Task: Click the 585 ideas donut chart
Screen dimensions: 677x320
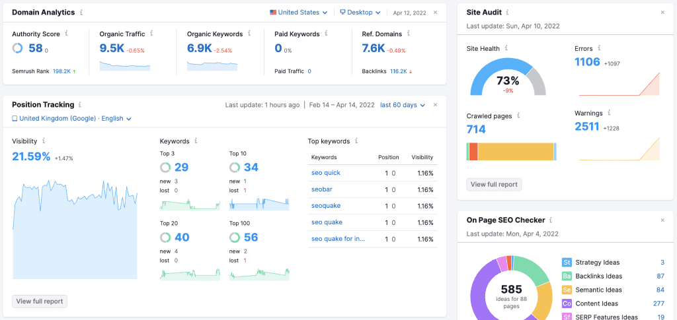Action: click(512, 288)
